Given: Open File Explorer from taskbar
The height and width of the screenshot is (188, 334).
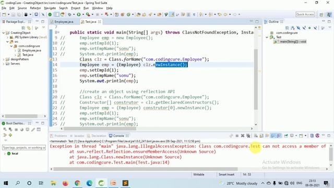Looking at the screenshot, I should (x=53, y=183).
